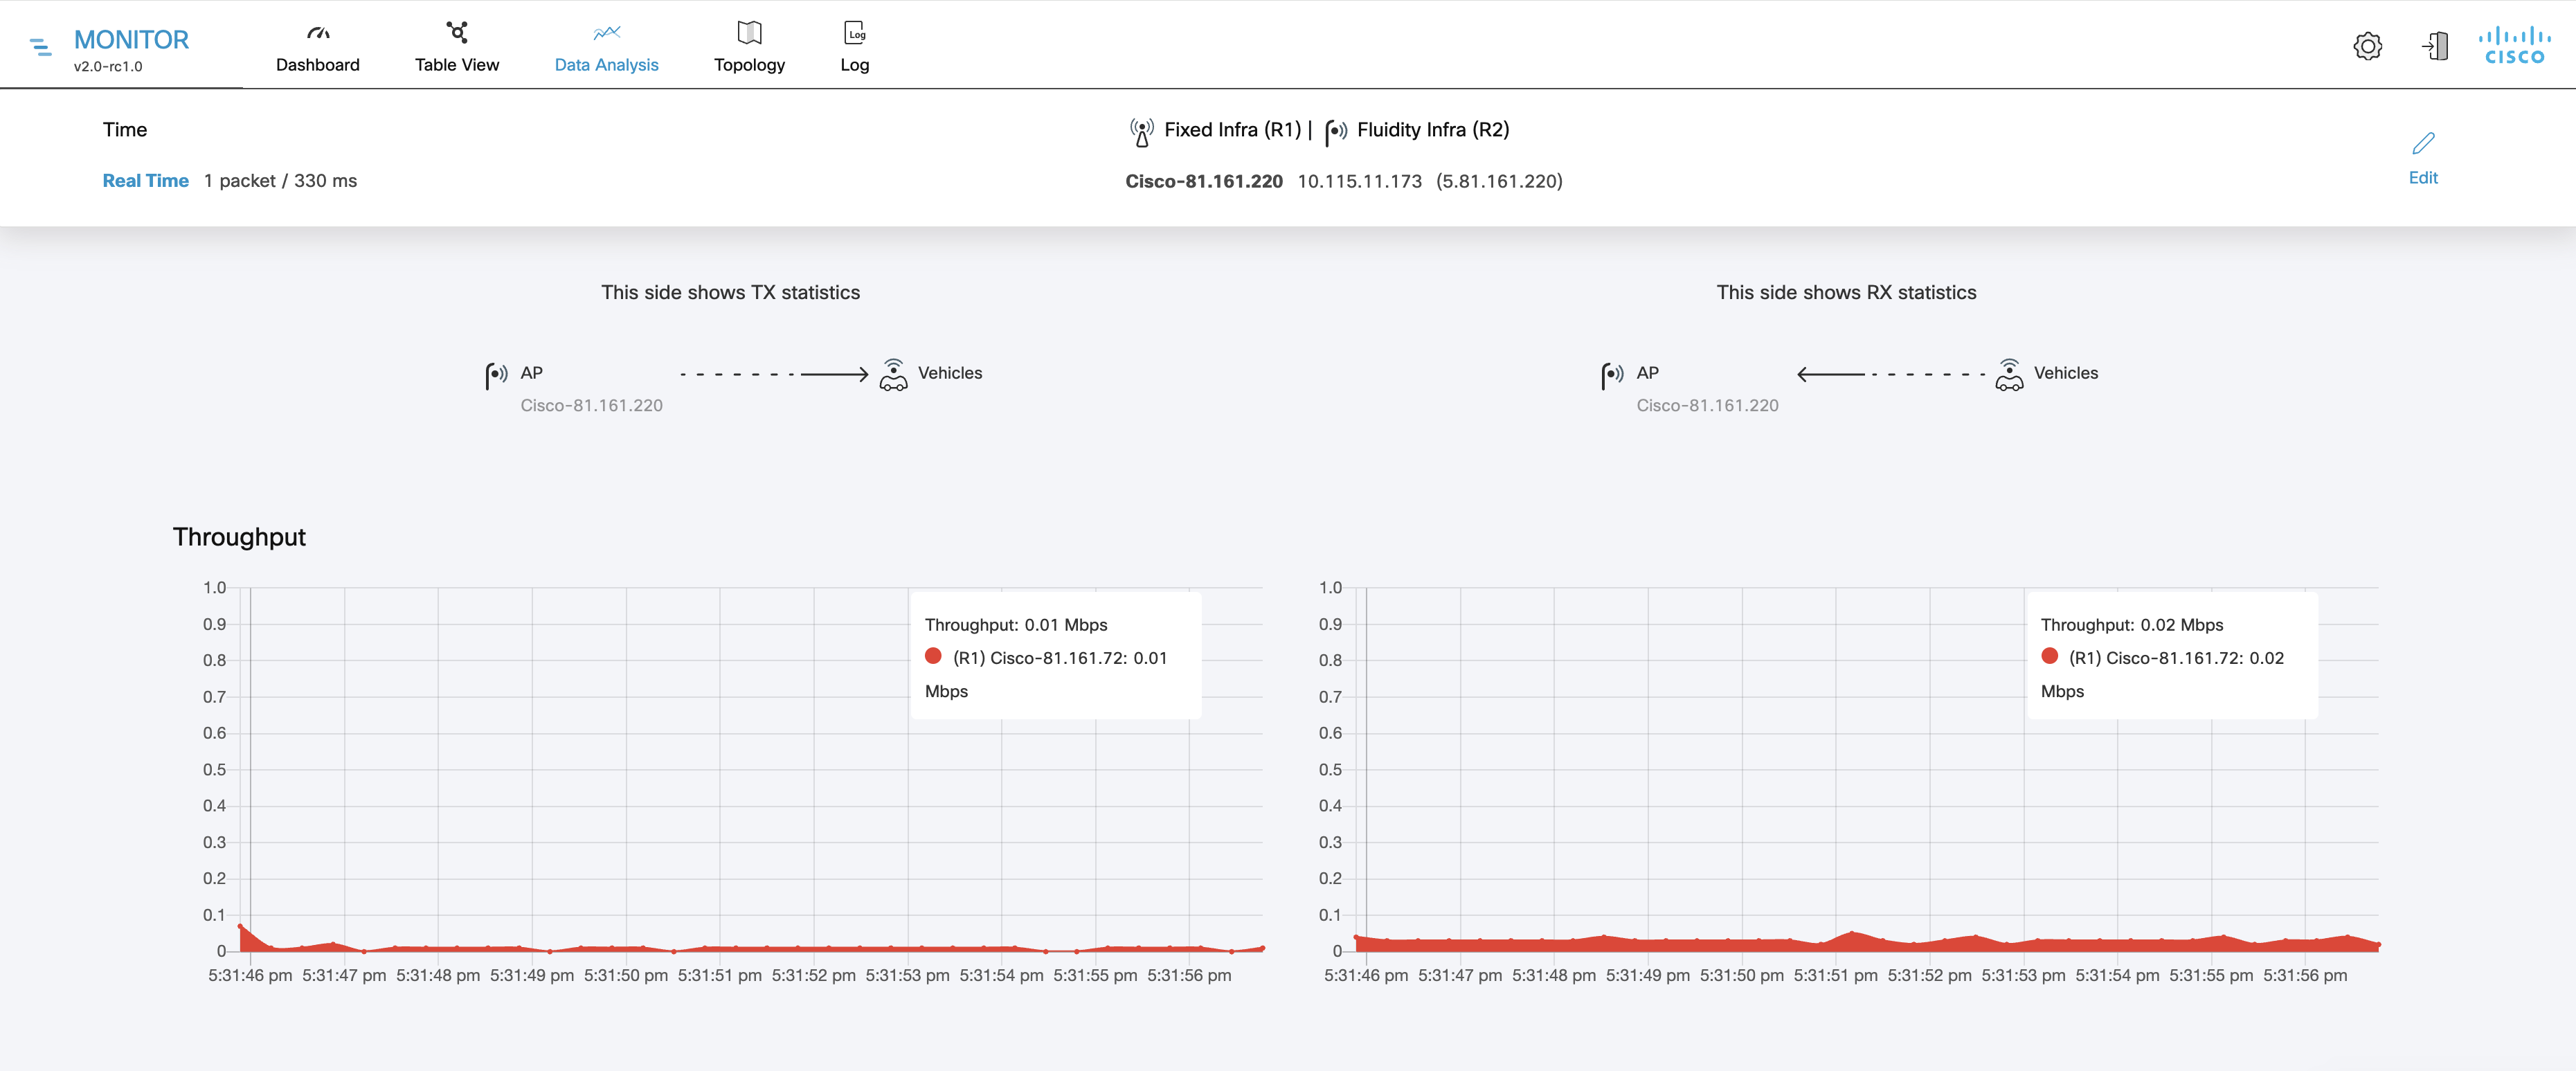Click the mesh ID (5.81.161.220)
The image size is (2576, 1071).
(1499, 181)
